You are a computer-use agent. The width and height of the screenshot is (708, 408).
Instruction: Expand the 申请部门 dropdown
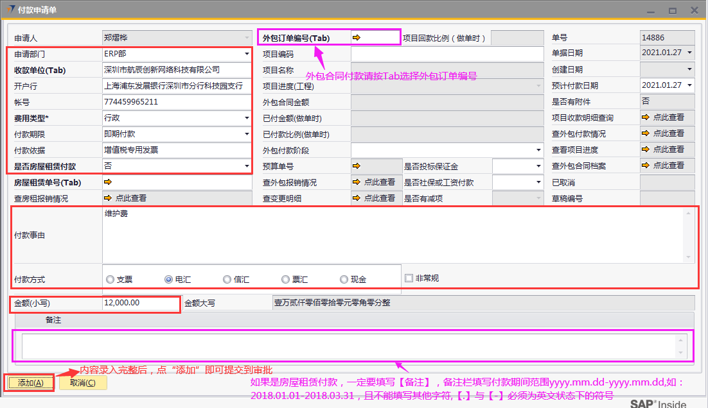pyautogui.click(x=247, y=54)
